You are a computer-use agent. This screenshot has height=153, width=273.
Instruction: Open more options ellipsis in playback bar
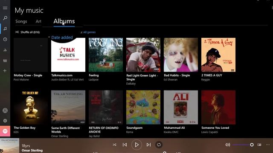tap(268, 144)
